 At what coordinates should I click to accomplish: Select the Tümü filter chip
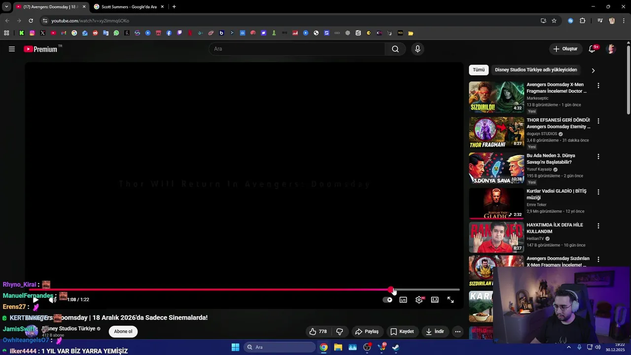[479, 70]
